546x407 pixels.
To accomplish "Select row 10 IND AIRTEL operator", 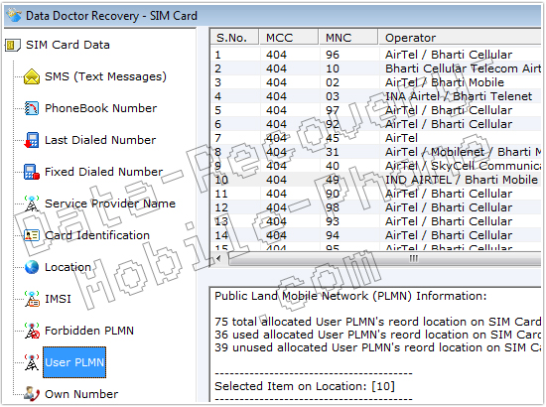I will 375,180.
